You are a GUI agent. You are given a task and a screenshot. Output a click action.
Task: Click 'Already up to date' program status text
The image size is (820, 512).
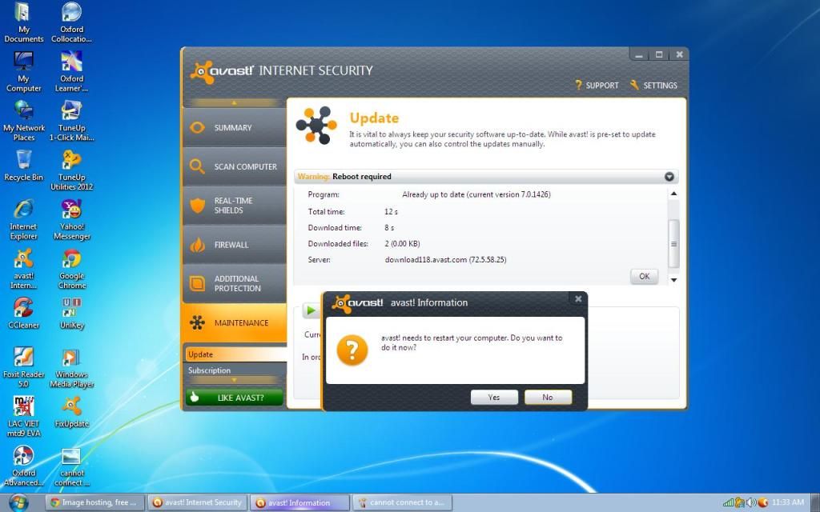(476, 194)
